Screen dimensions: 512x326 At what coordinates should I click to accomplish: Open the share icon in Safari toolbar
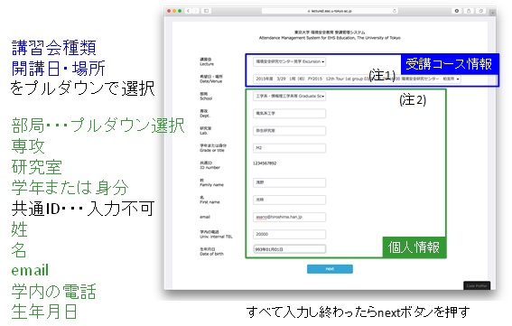coord(469,11)
